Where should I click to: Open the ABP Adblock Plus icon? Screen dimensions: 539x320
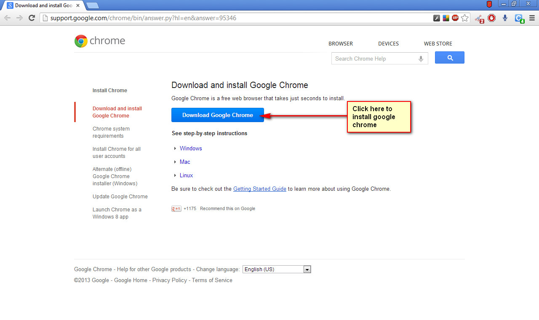455,18
